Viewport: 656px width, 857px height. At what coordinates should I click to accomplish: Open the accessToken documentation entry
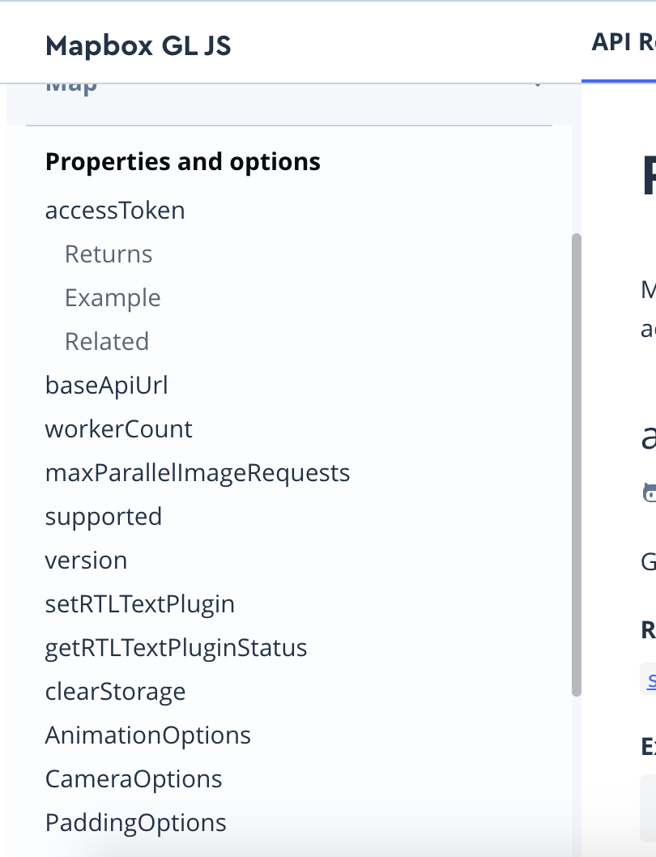click(115, 210)
